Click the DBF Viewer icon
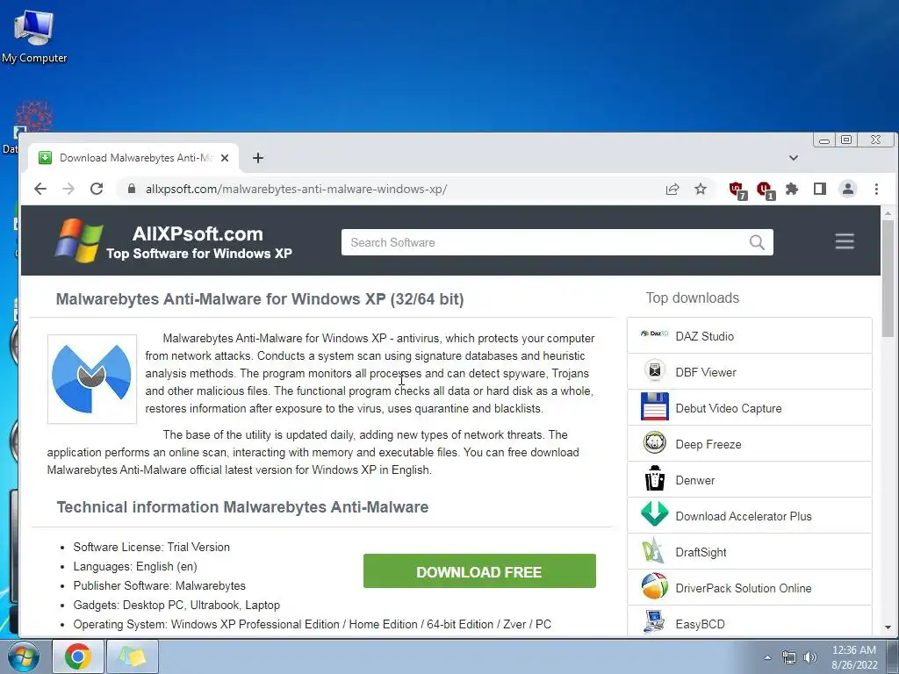This screenshot has width=899, height=674. (x=654, y=371)
